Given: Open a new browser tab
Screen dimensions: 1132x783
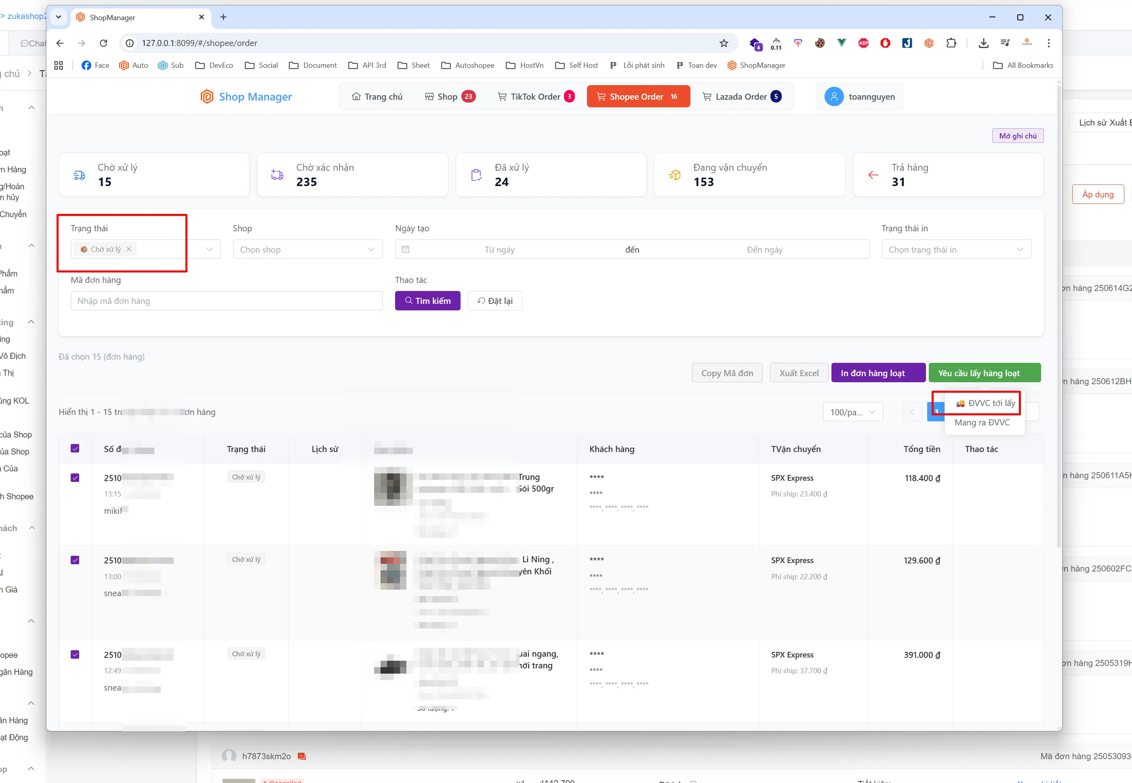Looking at the screenshot, I should (x=223, y=17).
